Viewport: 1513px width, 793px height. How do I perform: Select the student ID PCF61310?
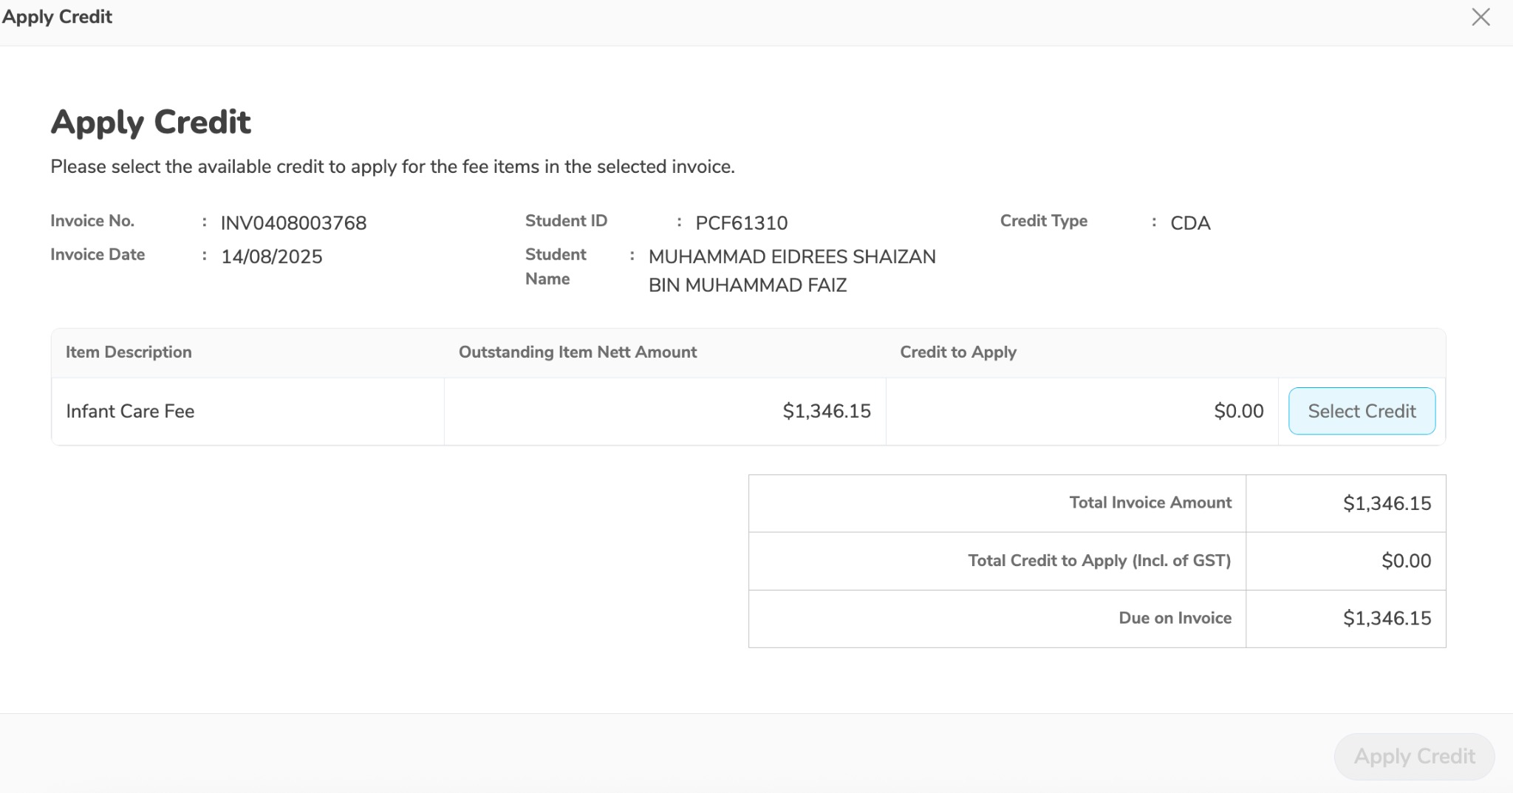pos(741,223)
